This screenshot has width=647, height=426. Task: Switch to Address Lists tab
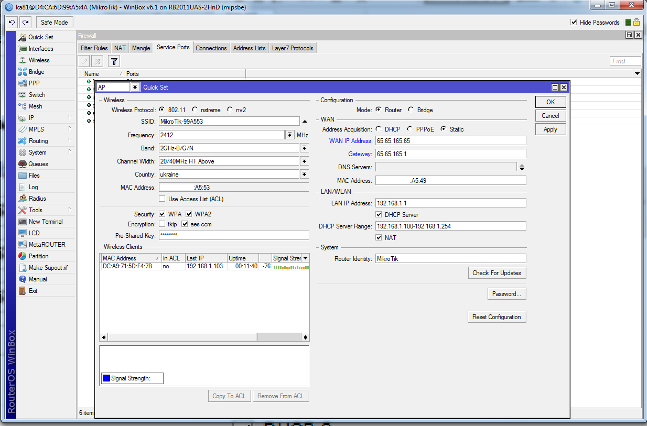click(250, 48)
